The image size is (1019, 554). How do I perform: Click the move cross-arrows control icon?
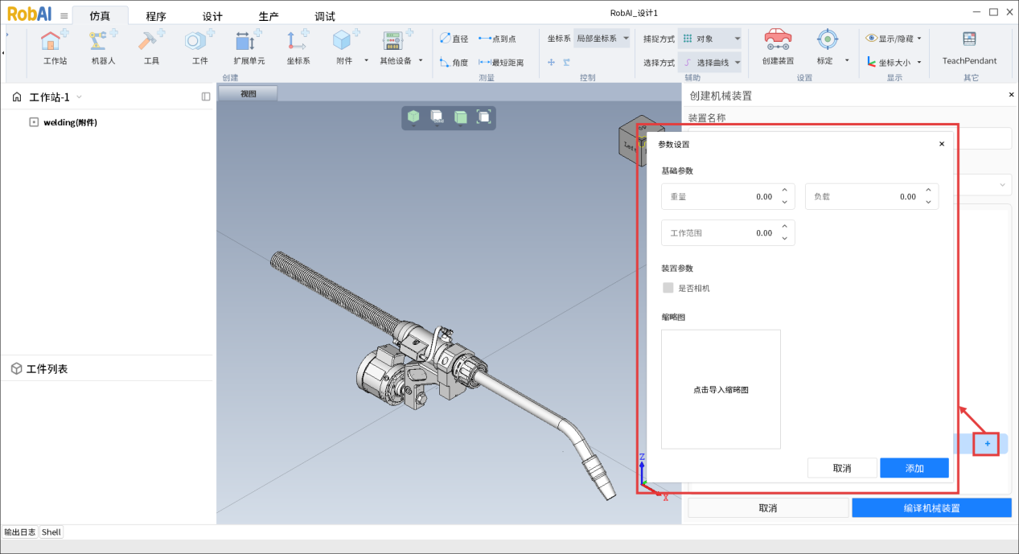point(552,62)
